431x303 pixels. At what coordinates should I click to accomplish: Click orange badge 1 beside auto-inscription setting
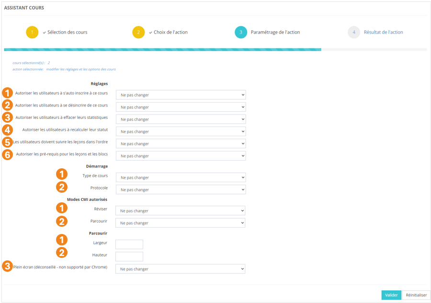click(x=7, y=93)
